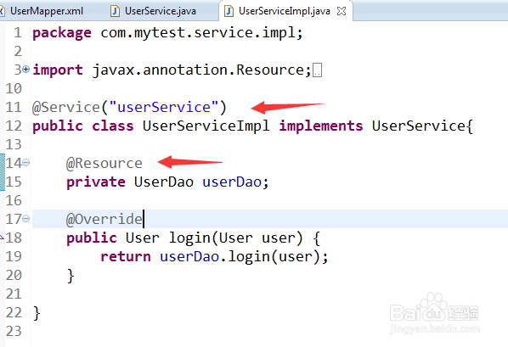Viewport: 508px width, 347px height.
Task: Click the collapsed imports placeholder box
Action: point(318,70)
